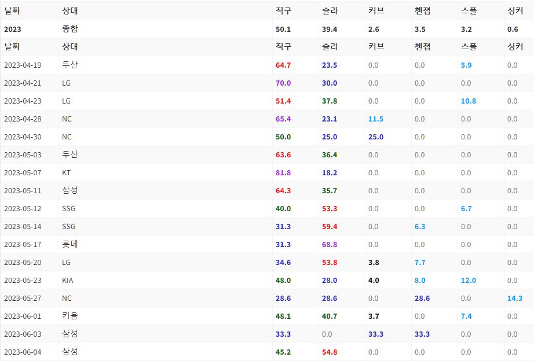Click the 2023-05-14 date cell
This screenshot has width=534, height=361.
pos(23,227)
